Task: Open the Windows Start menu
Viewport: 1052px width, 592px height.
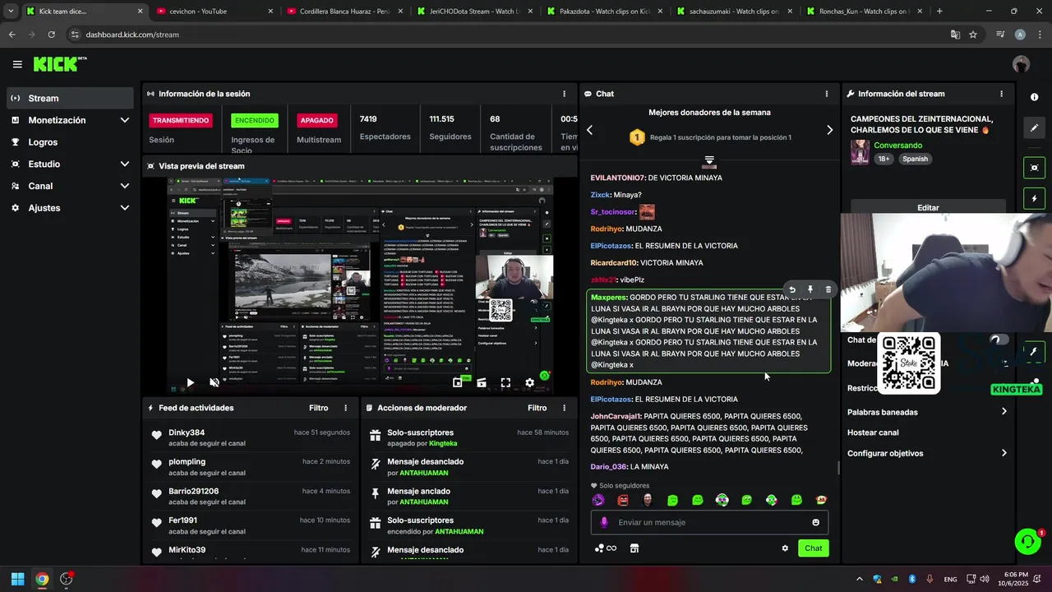Action: pos(17,579)
